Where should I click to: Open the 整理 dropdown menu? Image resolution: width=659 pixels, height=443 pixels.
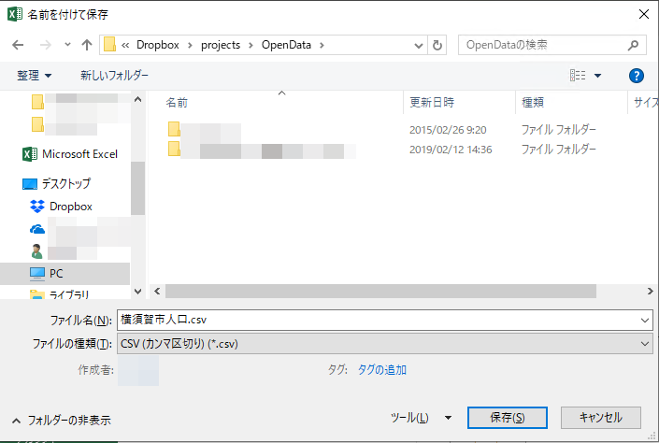35,75
